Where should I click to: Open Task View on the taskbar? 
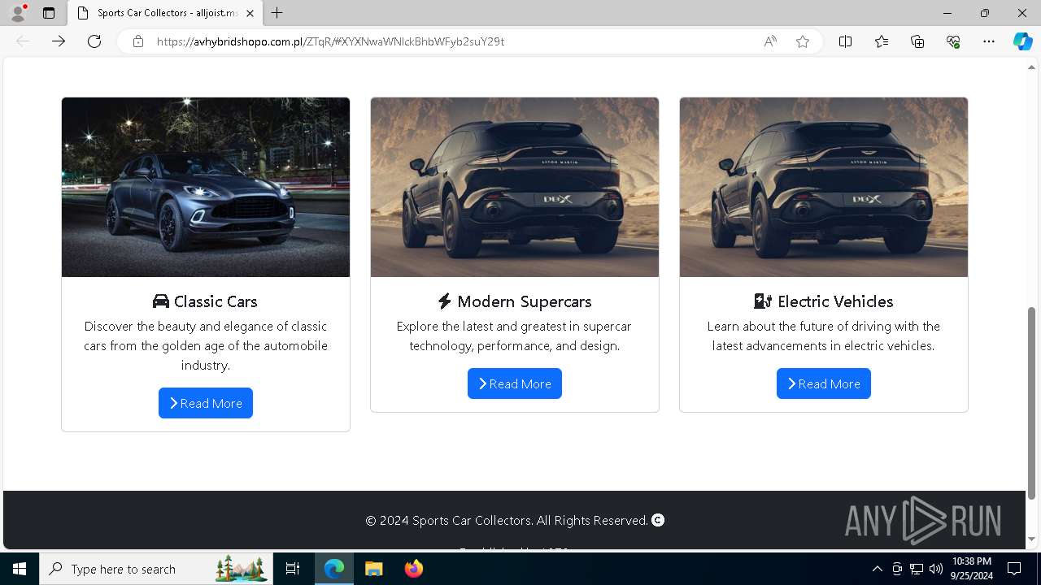(293, 569)
